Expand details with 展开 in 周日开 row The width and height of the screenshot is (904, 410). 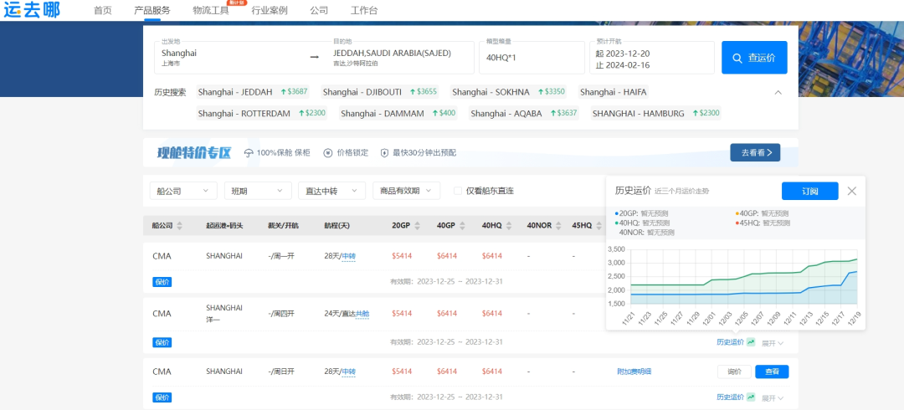pos(773,398)
